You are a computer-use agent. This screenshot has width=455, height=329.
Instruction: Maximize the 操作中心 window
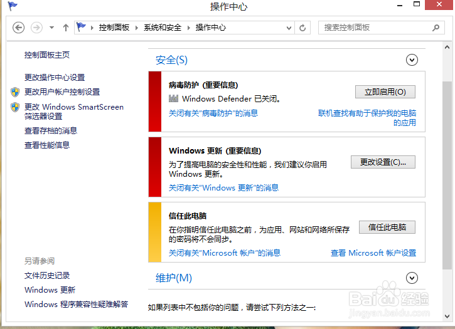point(417,4)
